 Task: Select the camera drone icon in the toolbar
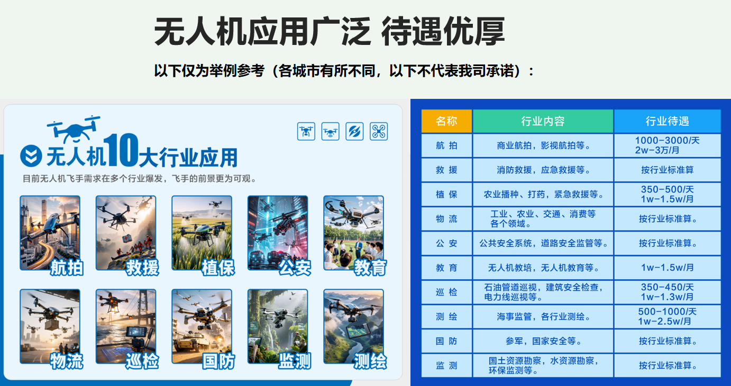pyautogui.click(x=306, y=131)
